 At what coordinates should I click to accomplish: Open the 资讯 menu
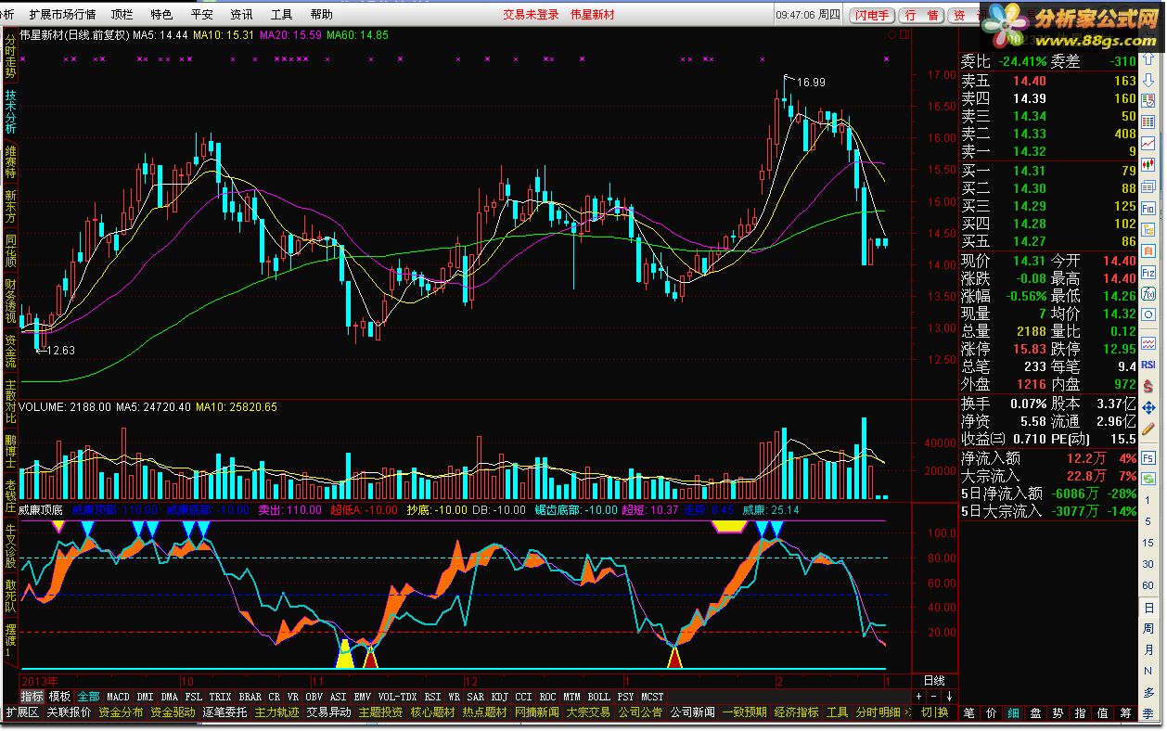(241, 15)
